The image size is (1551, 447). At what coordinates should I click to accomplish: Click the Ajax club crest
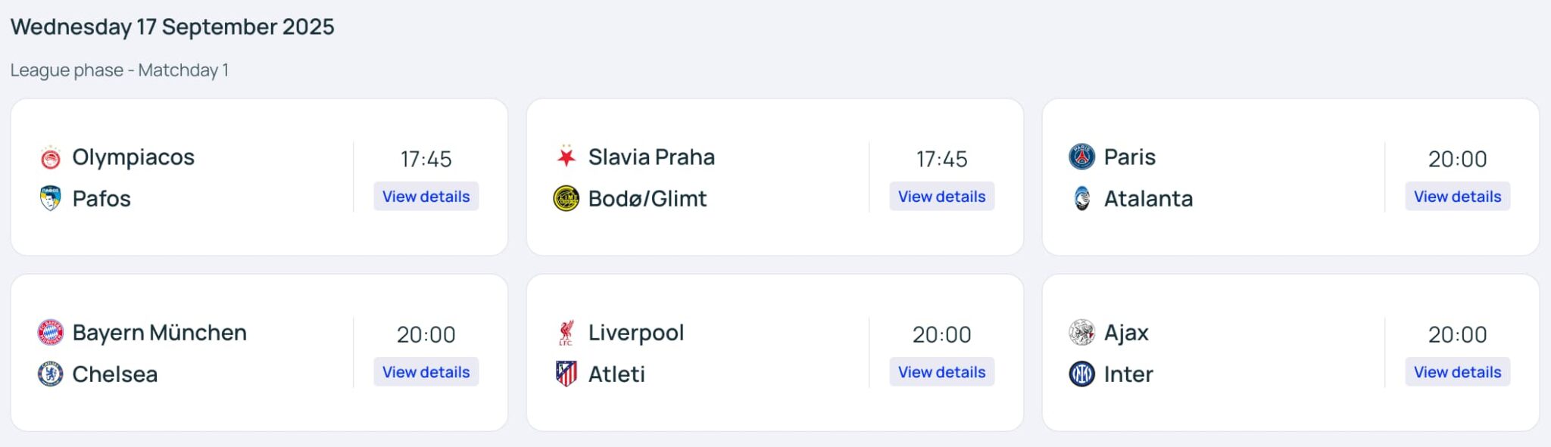(1082, 333)
